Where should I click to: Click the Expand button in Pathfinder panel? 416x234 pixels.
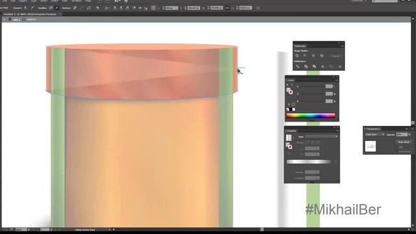click(335, 56)
